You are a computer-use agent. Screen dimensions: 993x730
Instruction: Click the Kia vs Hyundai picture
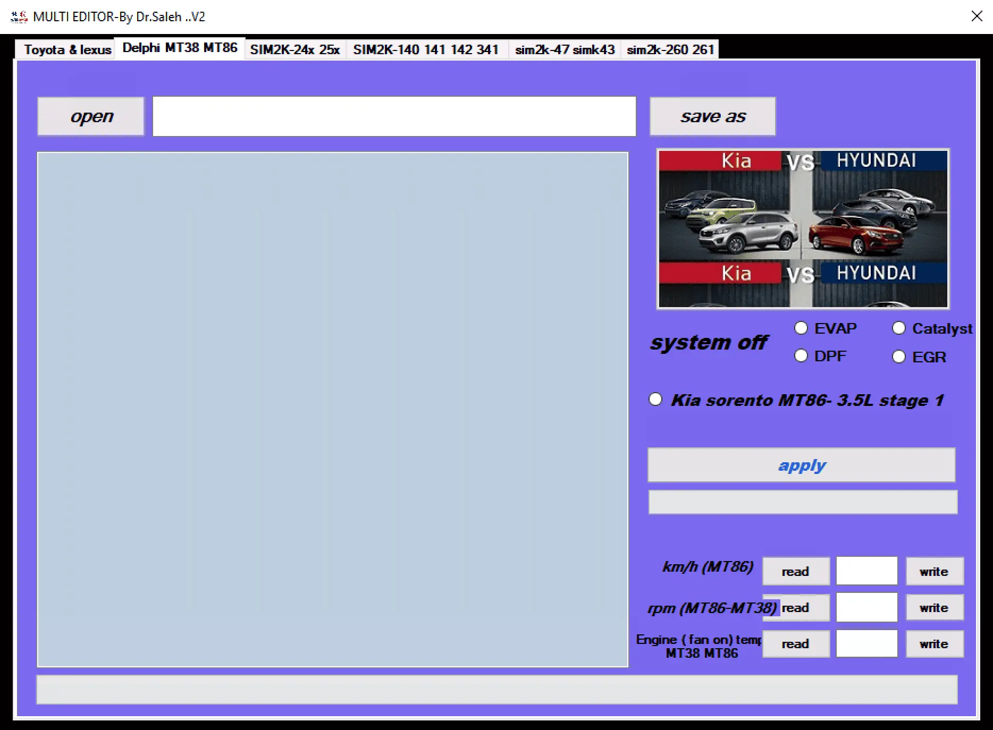pos(803,228)
